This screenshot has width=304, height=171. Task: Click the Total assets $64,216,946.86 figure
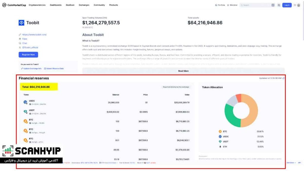tap(205, 23)
